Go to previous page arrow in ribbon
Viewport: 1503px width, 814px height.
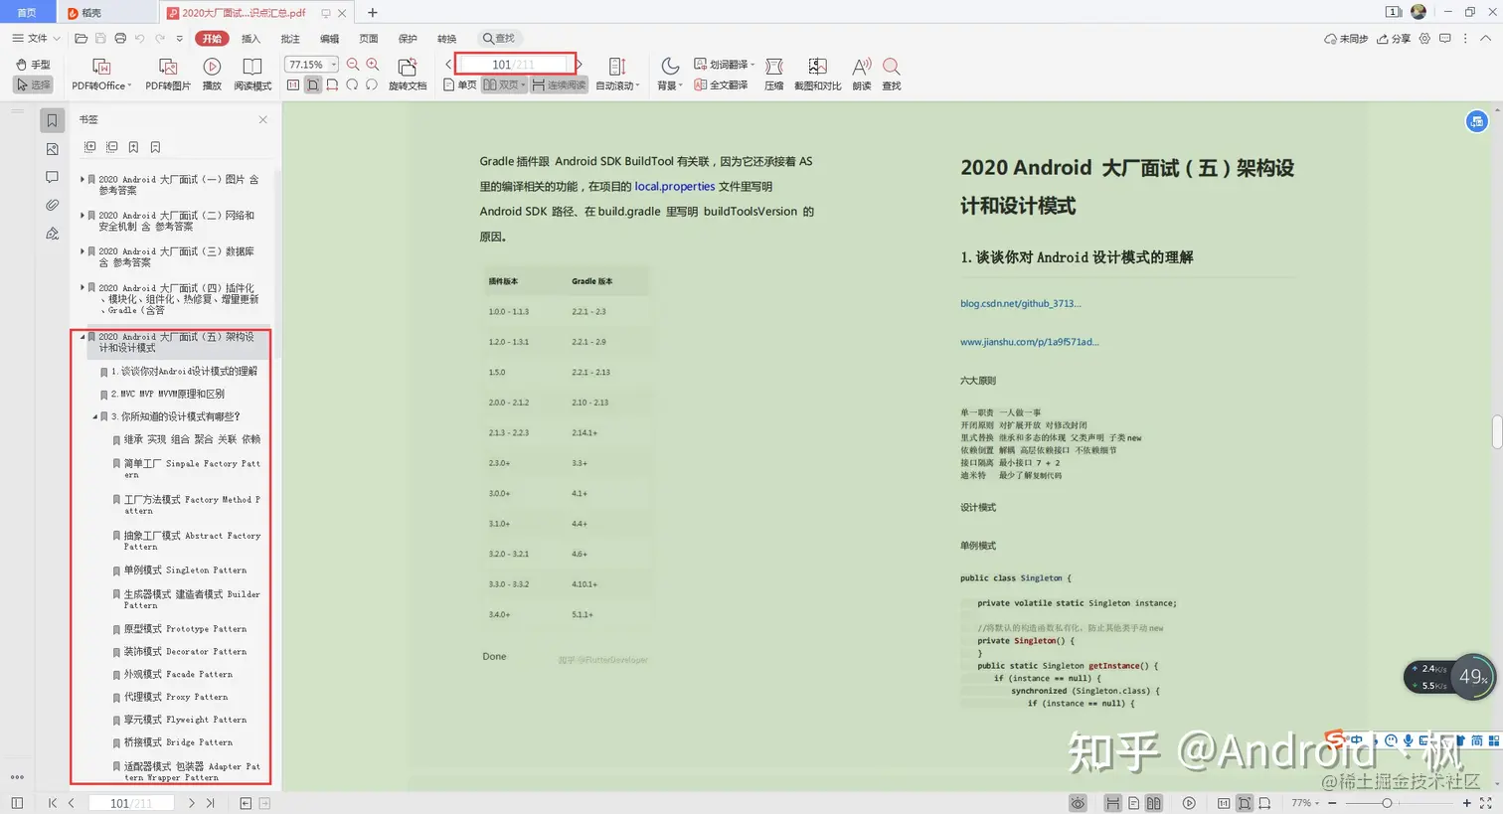point(448,65)
